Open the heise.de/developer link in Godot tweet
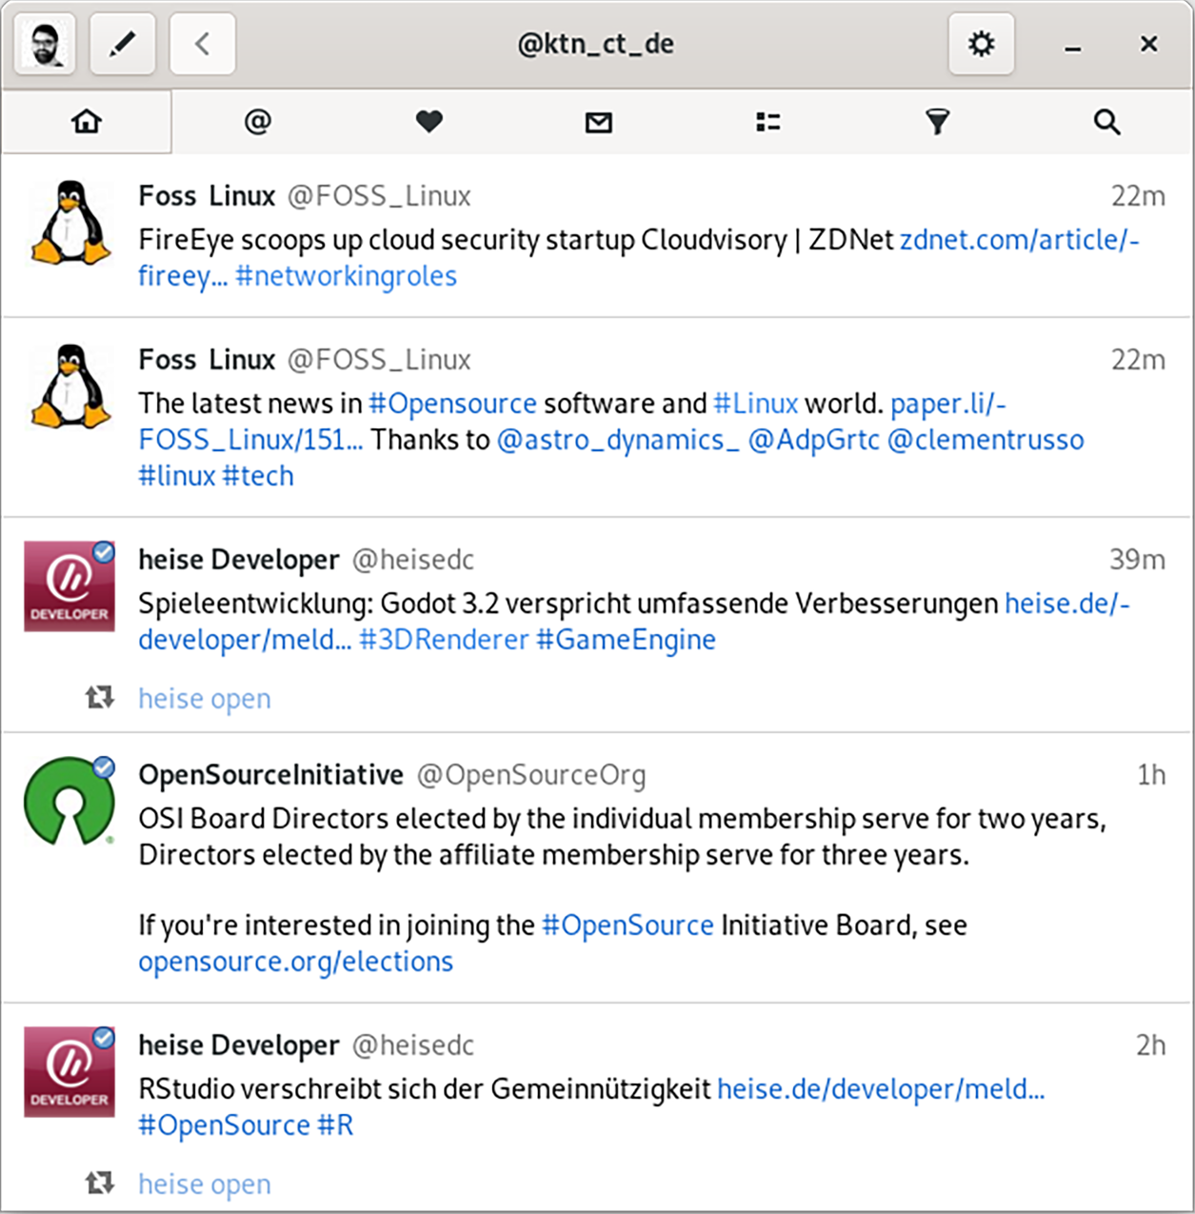This screenshot has width=1195, height=1214. (x=1067, y=604)
